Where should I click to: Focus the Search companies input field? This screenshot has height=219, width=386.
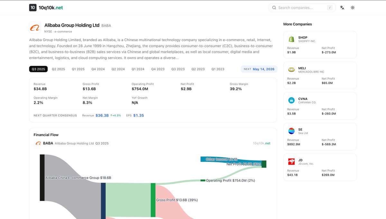(302, 8)
